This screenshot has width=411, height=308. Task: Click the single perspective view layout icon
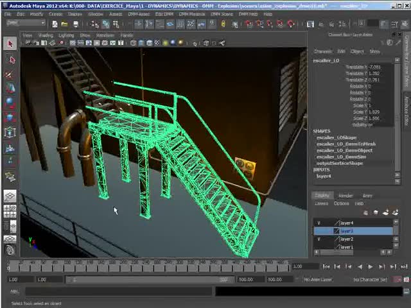[x=10, y=196]
